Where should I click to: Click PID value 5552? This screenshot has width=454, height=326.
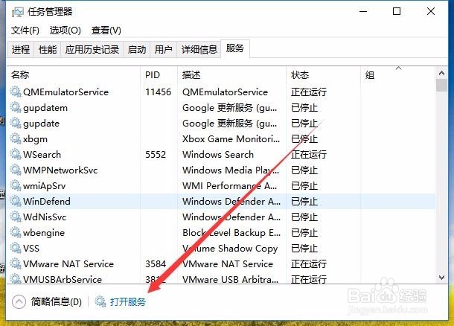(156, 154)
